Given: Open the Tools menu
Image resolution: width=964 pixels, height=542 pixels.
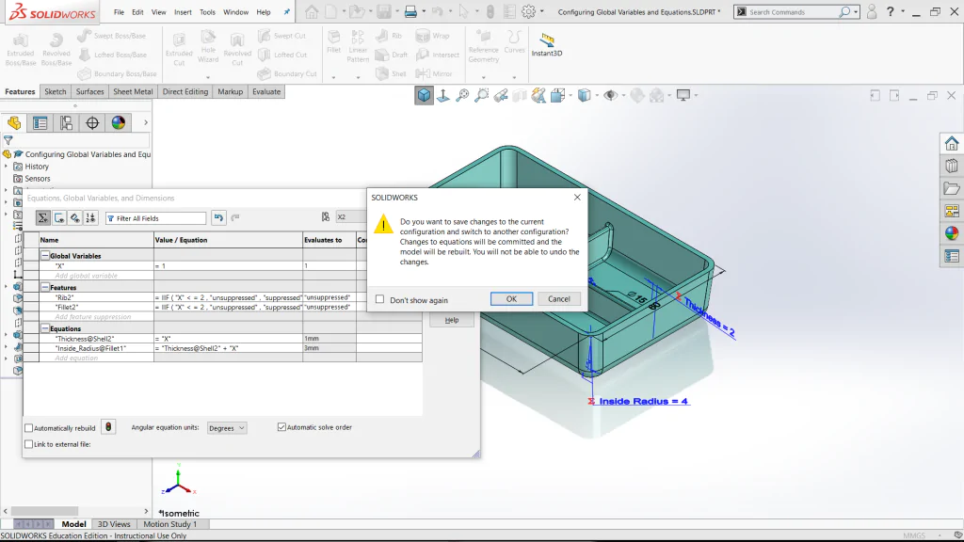Looking at the screenshot, I should (x=207, y=12).
